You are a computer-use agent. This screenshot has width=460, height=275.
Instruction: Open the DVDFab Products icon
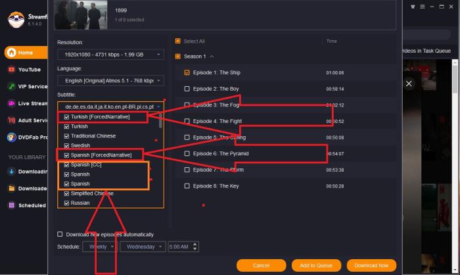point(12,137)
